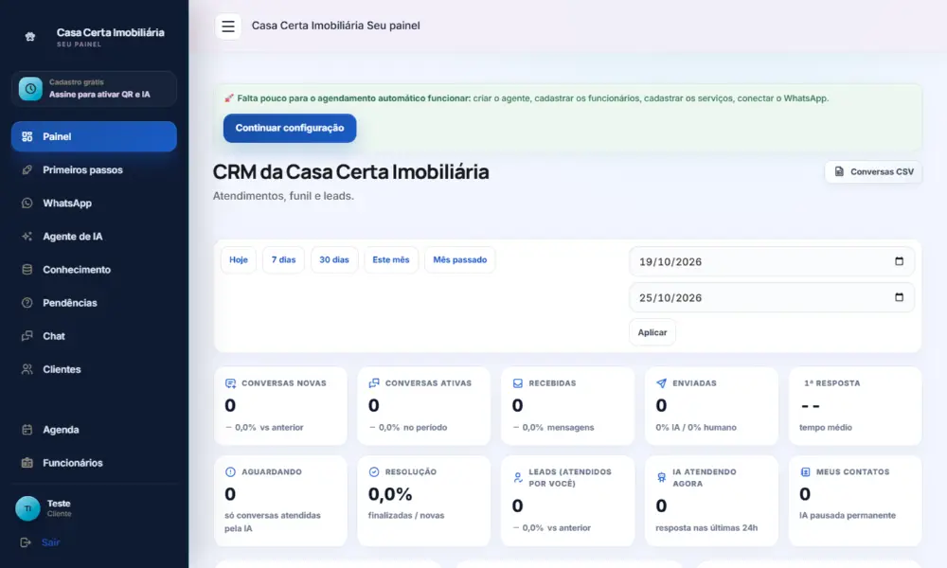947x568 pixels.
Task: Open Funcionários in the sidebar
Action: (x=94, y=462)
